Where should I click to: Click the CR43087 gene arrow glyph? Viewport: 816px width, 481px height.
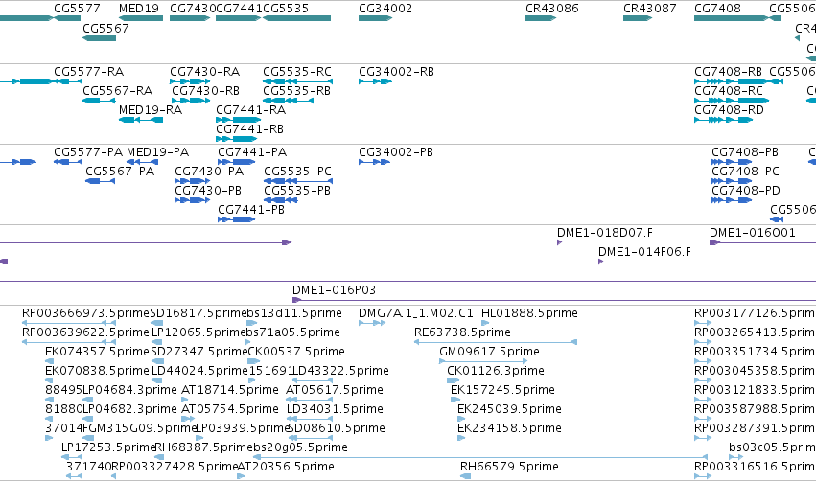pyautogui.click(x=638, y=18)
